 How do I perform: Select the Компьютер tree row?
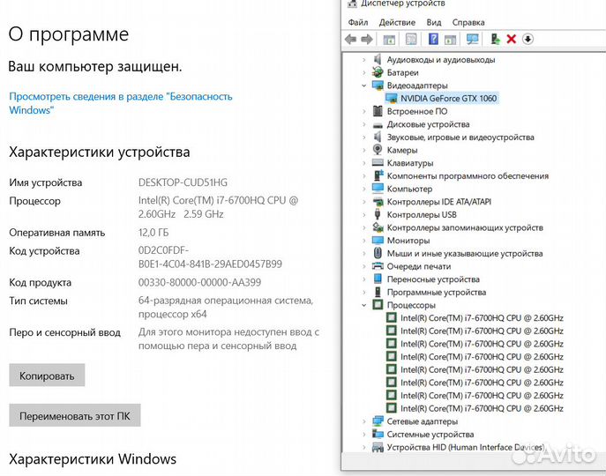pos(409,190)
